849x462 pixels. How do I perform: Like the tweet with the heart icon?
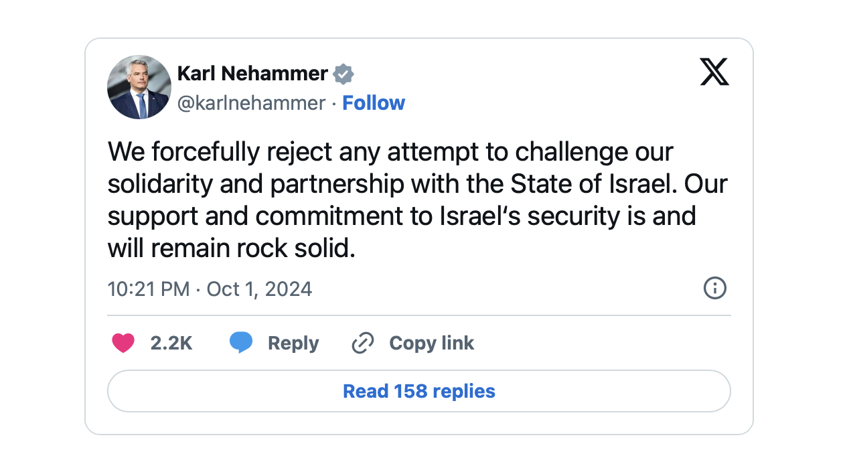click(x=123, y=343)
